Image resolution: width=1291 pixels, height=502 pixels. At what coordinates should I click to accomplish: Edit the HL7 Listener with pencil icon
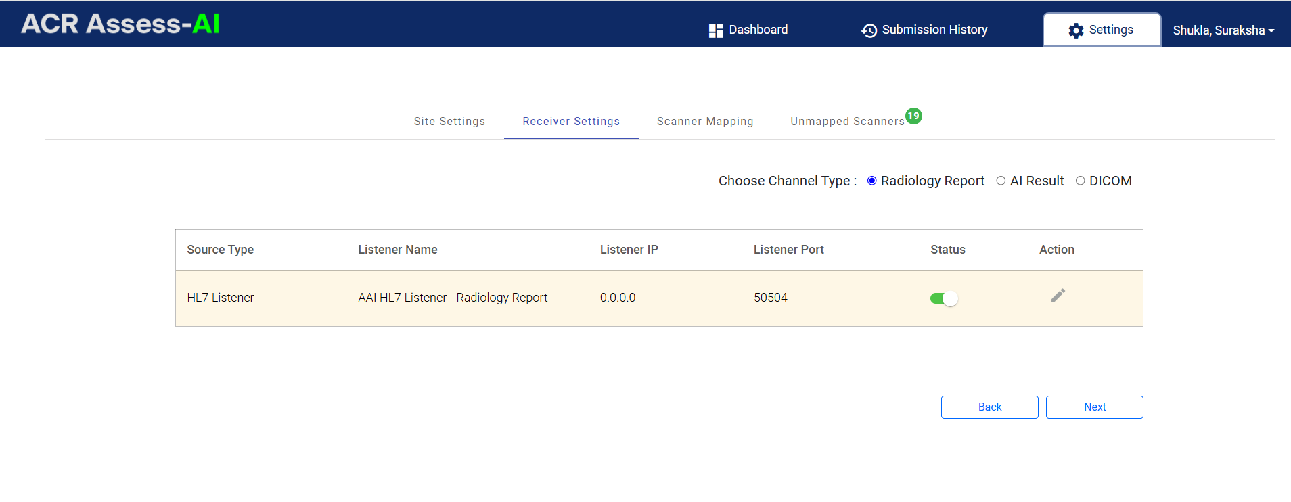(x=1058, y=296)
